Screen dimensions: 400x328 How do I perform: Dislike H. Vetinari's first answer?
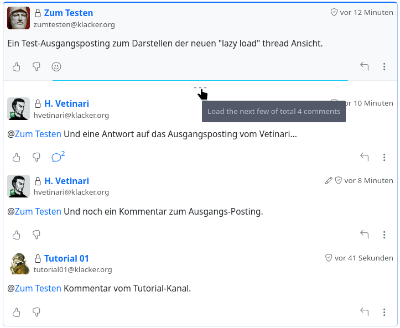click(37, 158)
